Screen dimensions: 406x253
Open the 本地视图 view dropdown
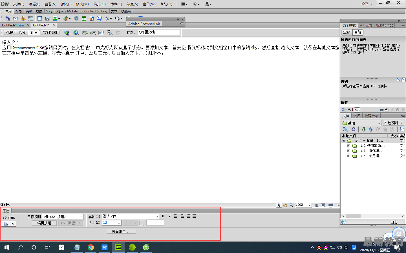click(x=394, y=123)
